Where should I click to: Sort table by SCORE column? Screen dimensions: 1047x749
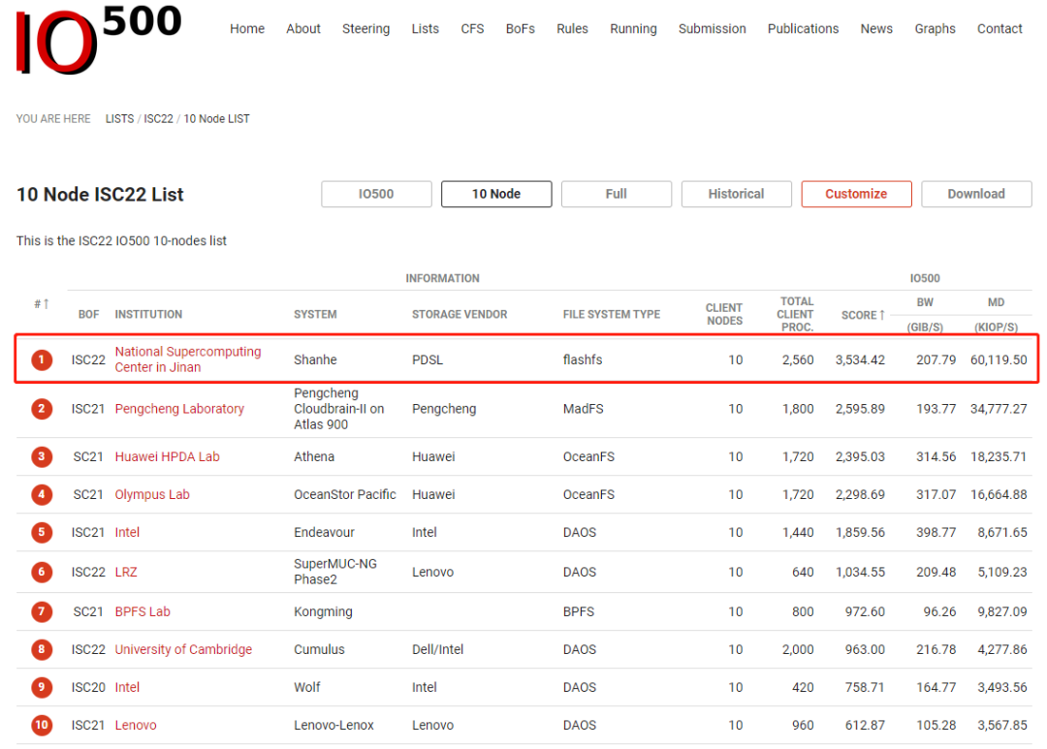pyautogui.click(x=863, y=314)
